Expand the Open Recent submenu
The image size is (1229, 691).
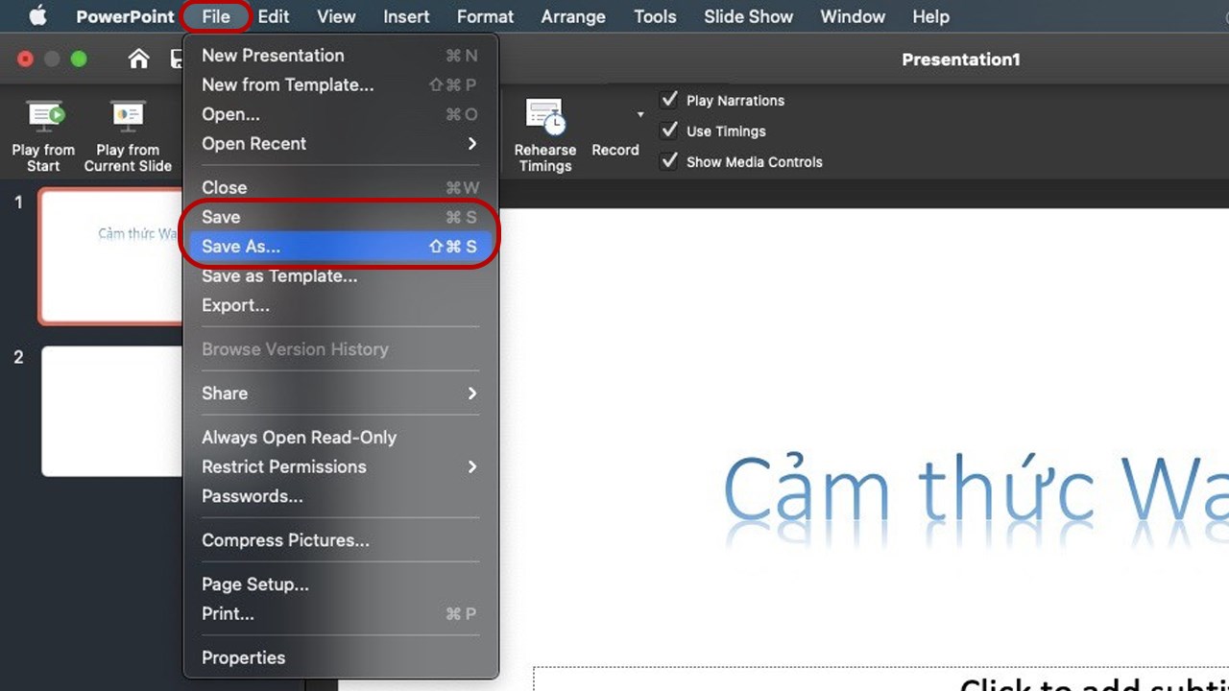pyautogui.click(x=341, y=144)
